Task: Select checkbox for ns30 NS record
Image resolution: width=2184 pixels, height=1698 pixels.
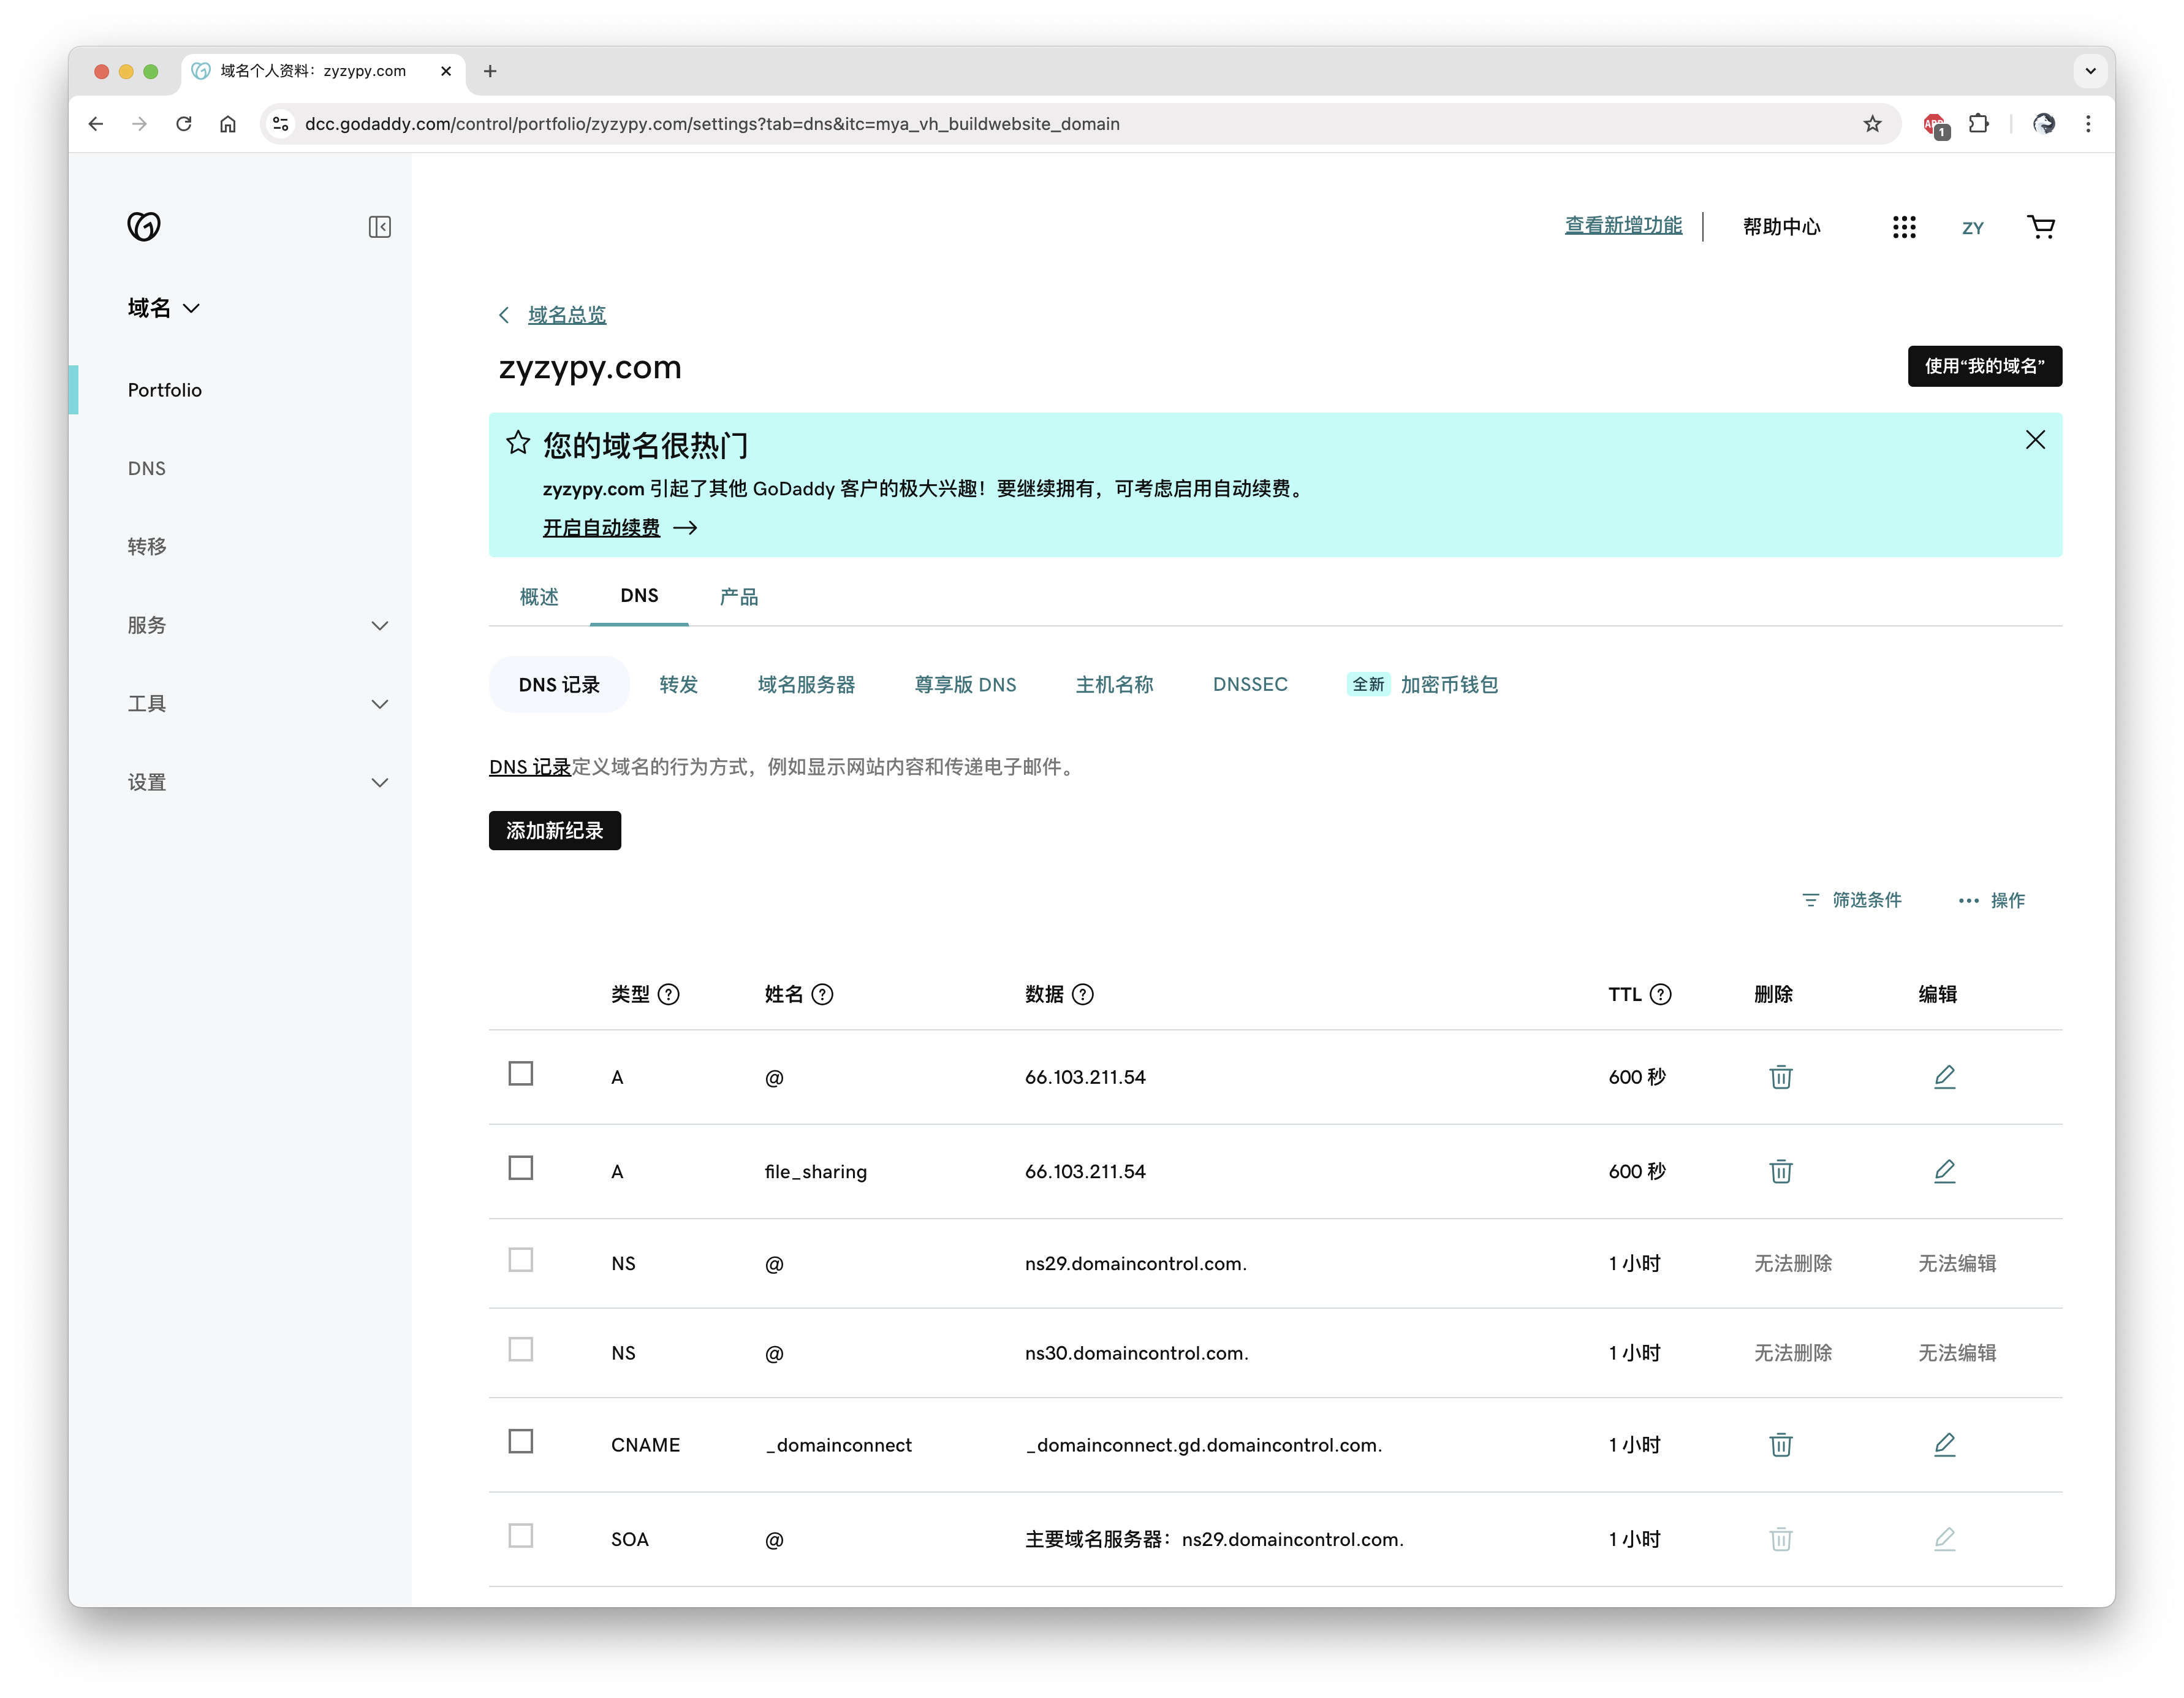Action: tap(520, 1350)
